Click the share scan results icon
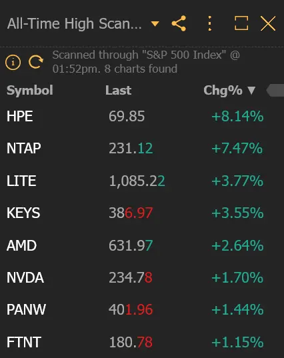The image size is (284, 358). [x=179, y=23]
